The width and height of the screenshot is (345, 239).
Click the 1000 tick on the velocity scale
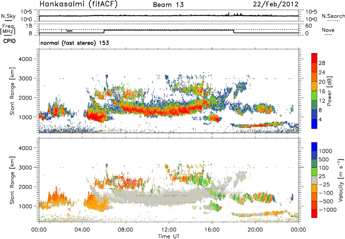pyautogui.click(x=326, y=151)
